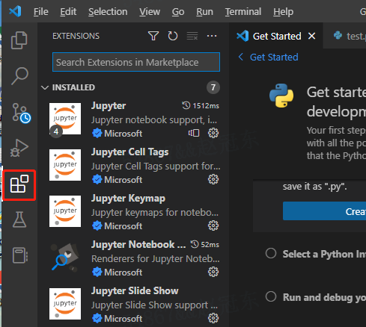Click verified publisher badge under Jupyter Slide Show
The image size is (366, 327).
[97, 318]
